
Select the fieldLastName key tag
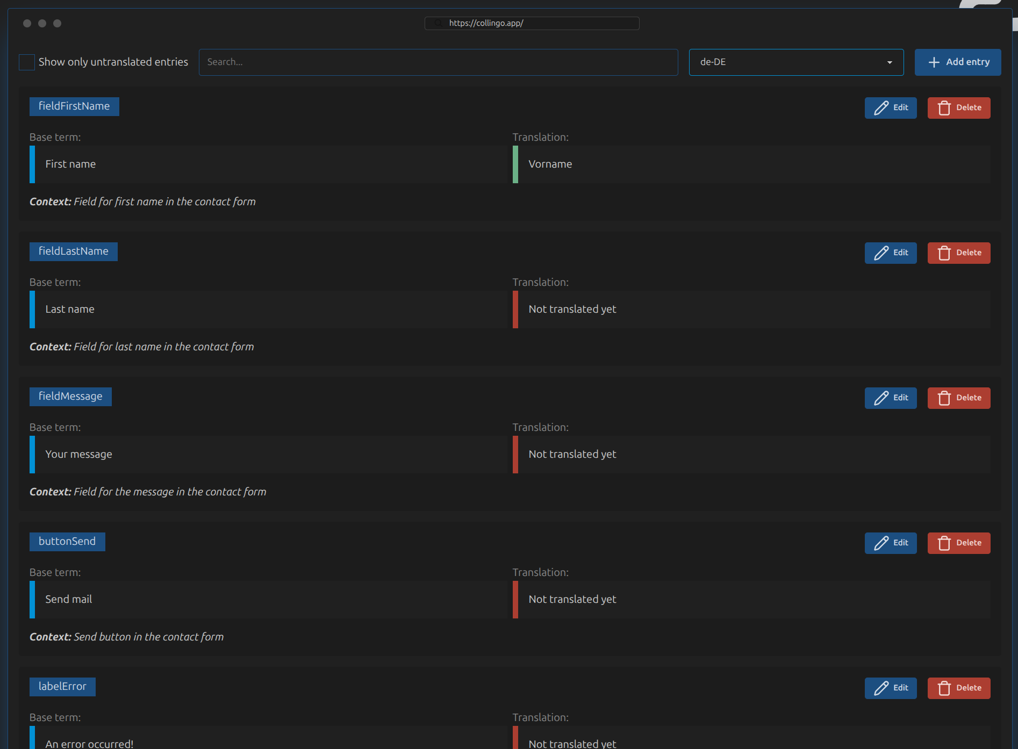point(74,251)
